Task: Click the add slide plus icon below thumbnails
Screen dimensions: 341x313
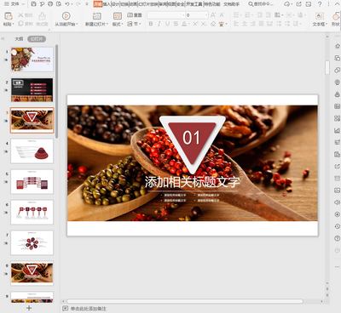Action: (29, 308)
